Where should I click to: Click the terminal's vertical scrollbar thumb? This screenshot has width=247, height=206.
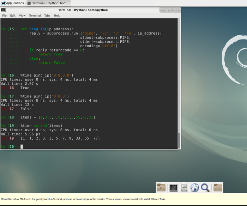tap(179, 140)
